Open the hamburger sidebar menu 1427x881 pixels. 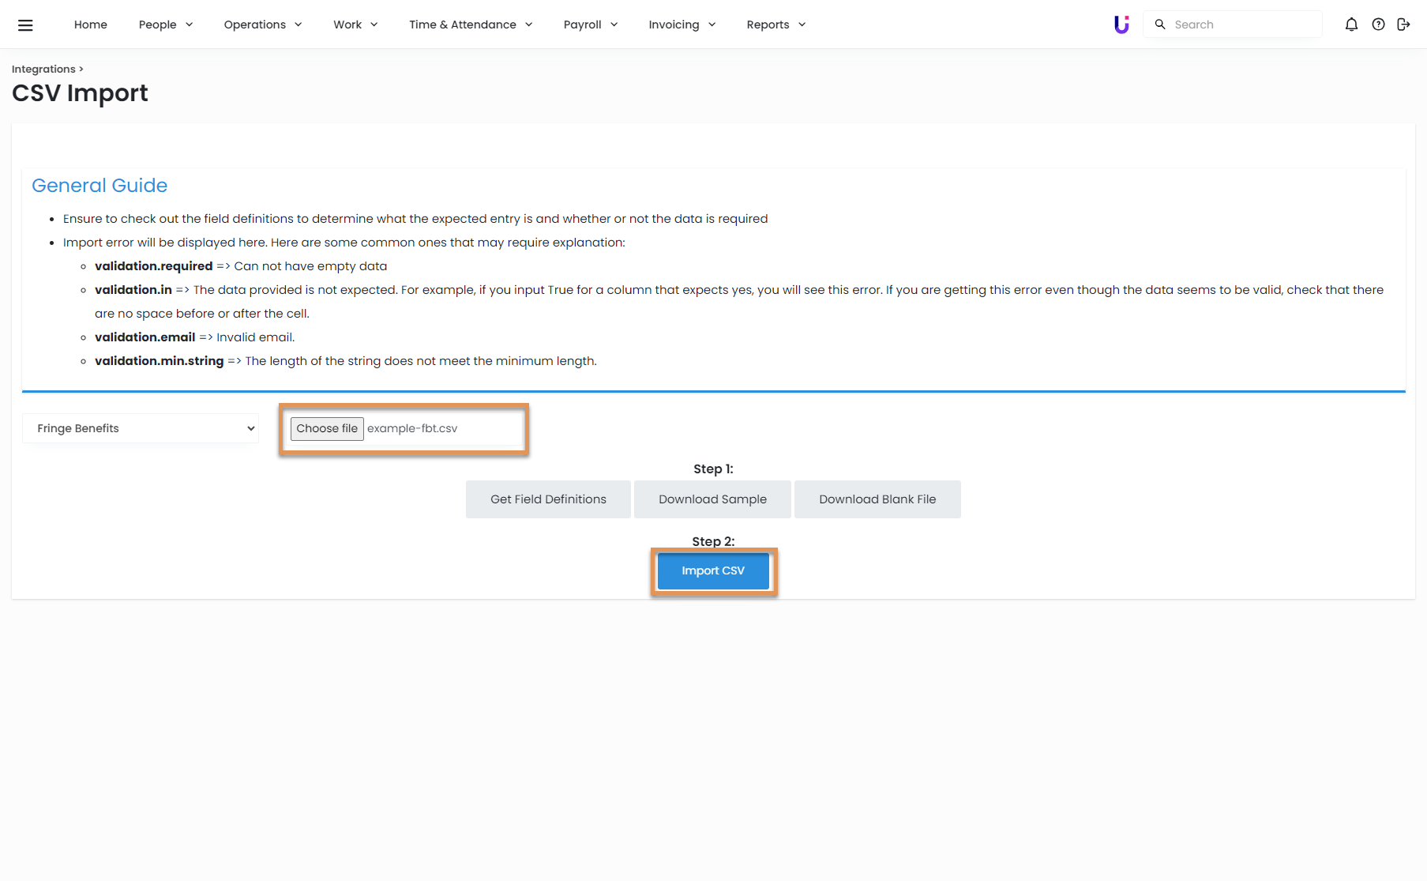pyautogui.click(x=25, y=24)
